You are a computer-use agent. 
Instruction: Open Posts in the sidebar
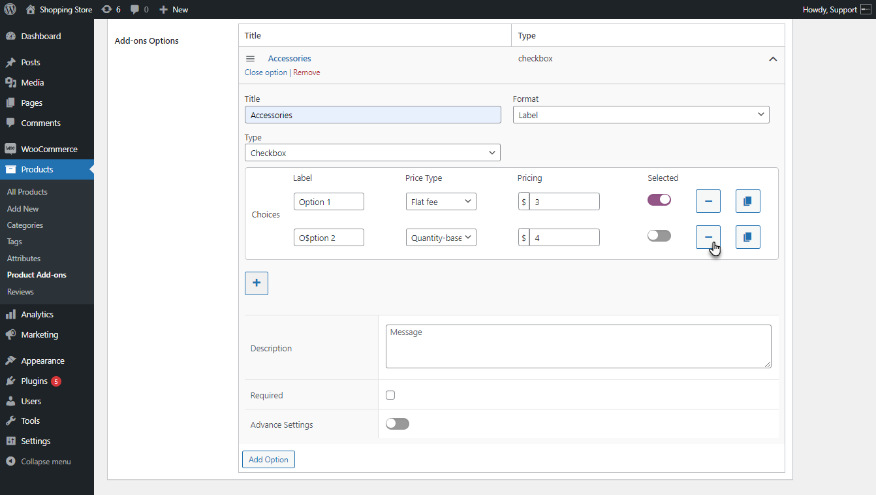click(47, 62)
